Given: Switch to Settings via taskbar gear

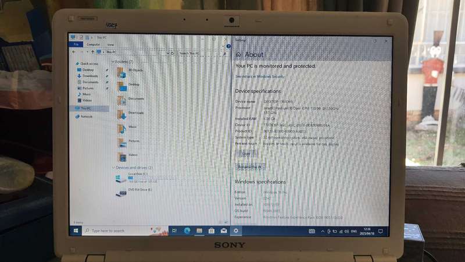Looking at the screenshot, I should point(236,231).
